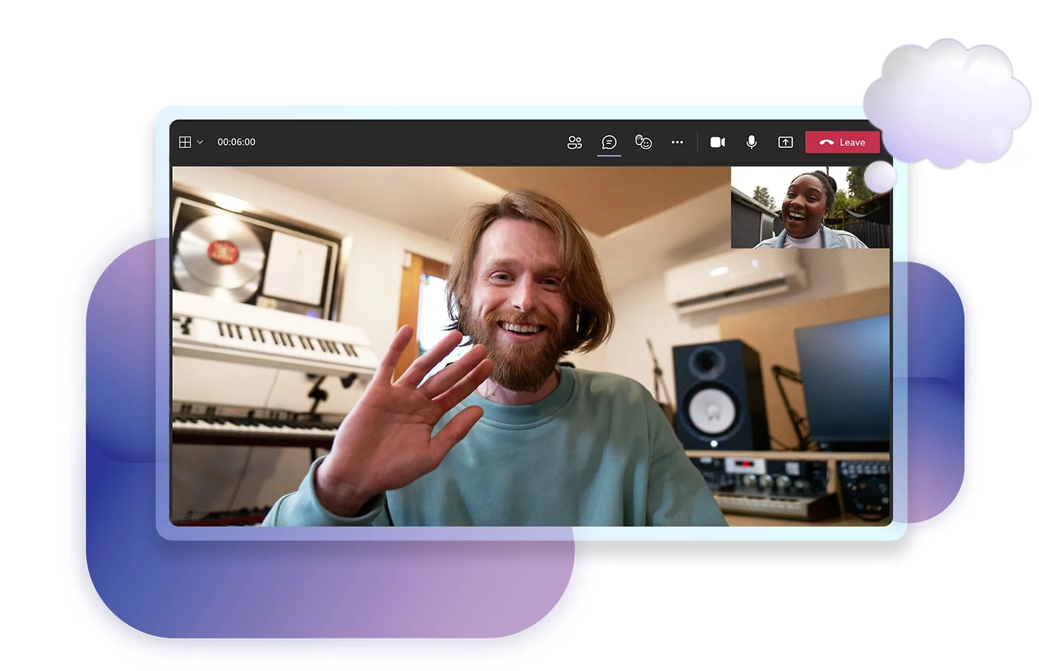The height and width of the screenshot is (671, 1039).
Task: Share content with the upload-arrow icon
Action: (785, 142)
